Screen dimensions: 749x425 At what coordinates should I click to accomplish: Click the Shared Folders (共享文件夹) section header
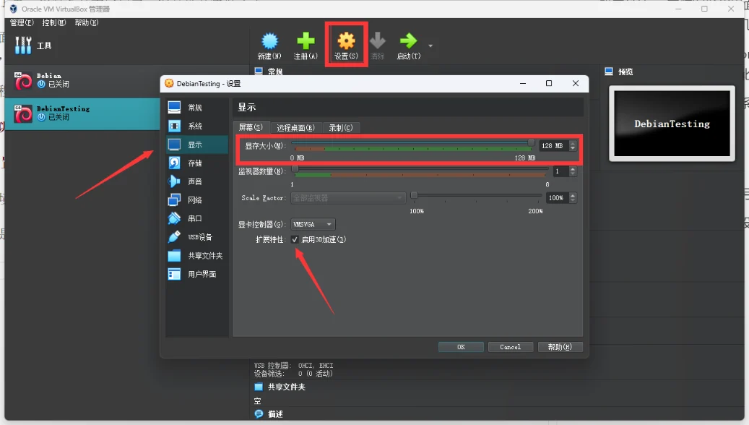pyautogui.click(x=286, y=387)
